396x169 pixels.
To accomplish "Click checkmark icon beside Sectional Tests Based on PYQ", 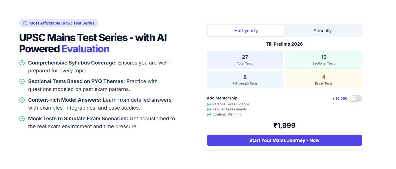I will point(22,81).
